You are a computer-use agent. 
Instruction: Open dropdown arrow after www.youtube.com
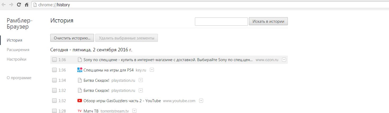[x=201, y=101]
